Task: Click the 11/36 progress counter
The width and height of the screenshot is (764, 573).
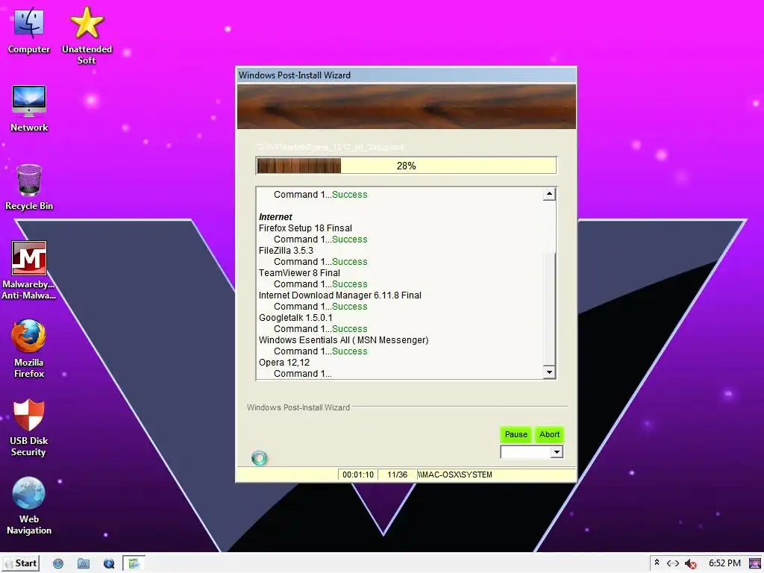Action: coord(397,475)
